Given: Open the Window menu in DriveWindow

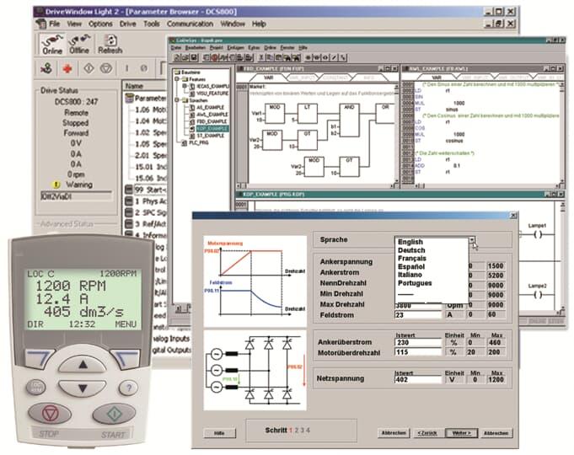Looking at the screenshot, I should [x=233, y=24].
